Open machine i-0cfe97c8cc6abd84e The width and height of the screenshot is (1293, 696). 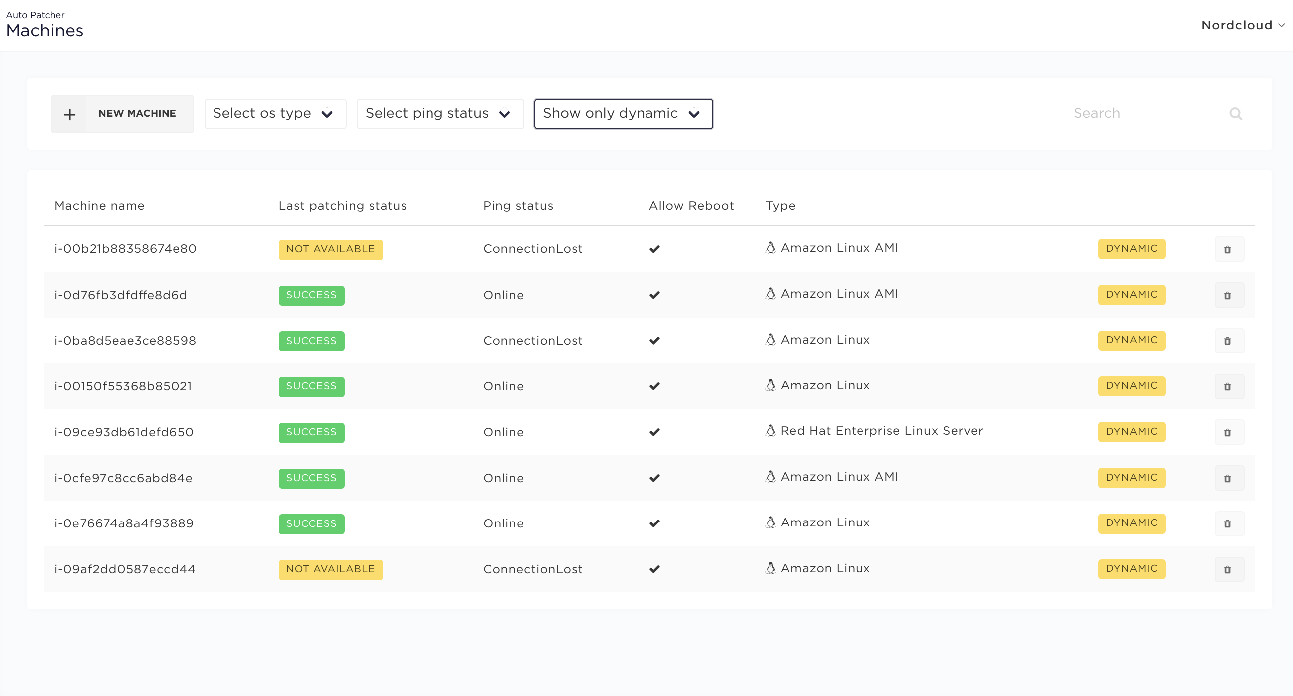tap(124, 478)
